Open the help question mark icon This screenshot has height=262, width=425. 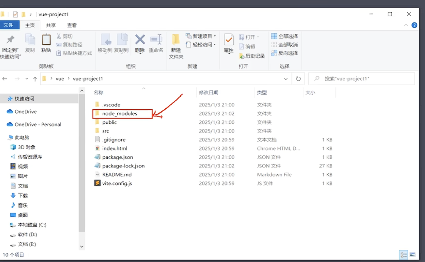[414, 25]
